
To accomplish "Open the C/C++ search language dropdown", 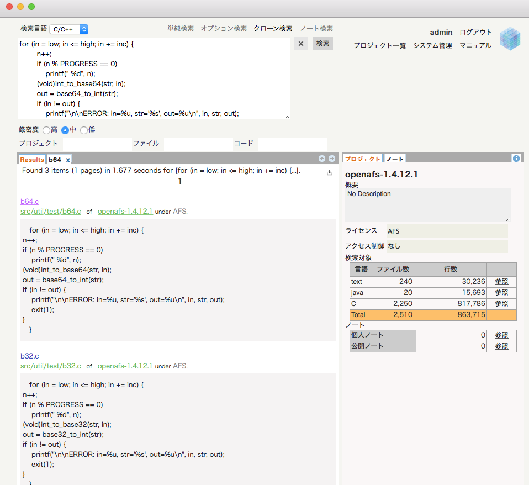I will 68,29.
